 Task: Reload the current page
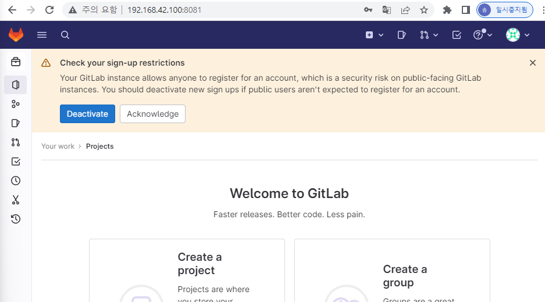(x=49, y=10)
